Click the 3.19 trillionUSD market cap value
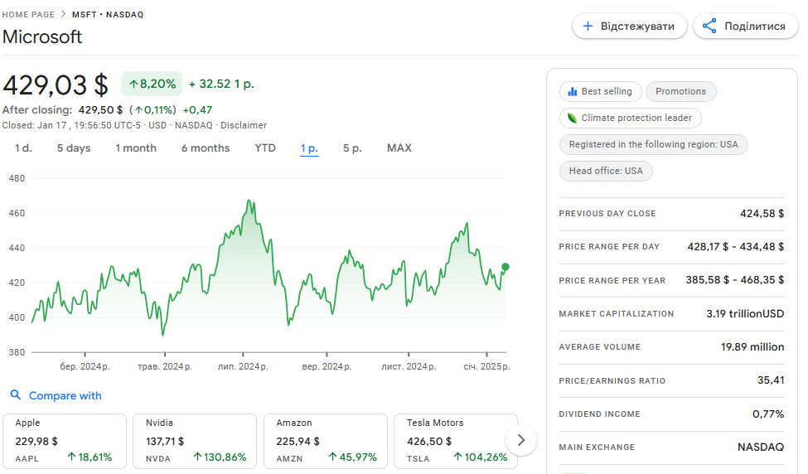 [745, 314]
